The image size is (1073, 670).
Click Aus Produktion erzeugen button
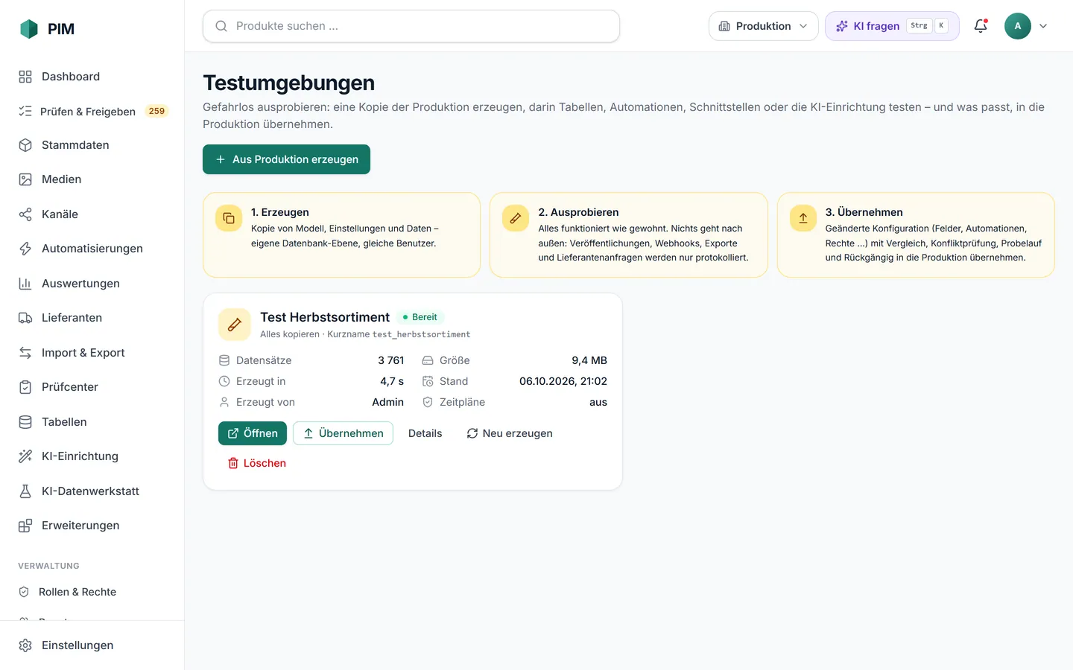coord(286,159)
